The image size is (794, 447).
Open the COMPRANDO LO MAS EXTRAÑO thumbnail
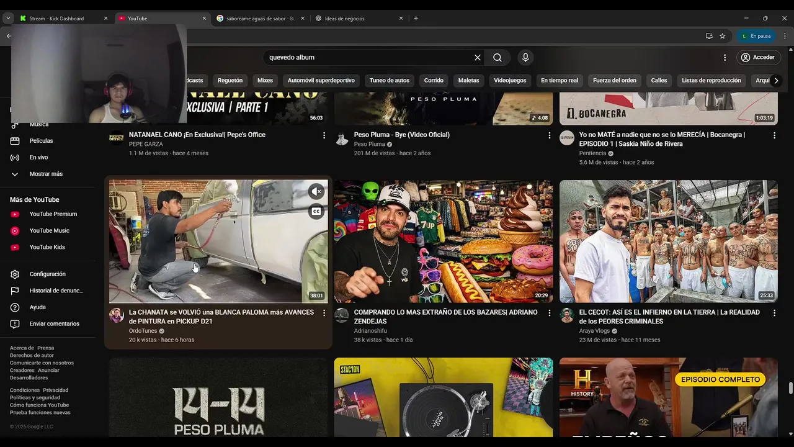443,242
